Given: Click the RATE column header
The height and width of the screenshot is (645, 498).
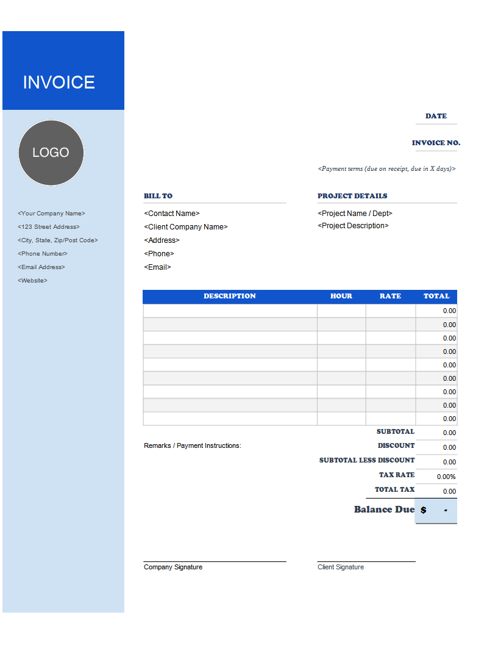Looking at the screenshot, I should pos(390,296).
